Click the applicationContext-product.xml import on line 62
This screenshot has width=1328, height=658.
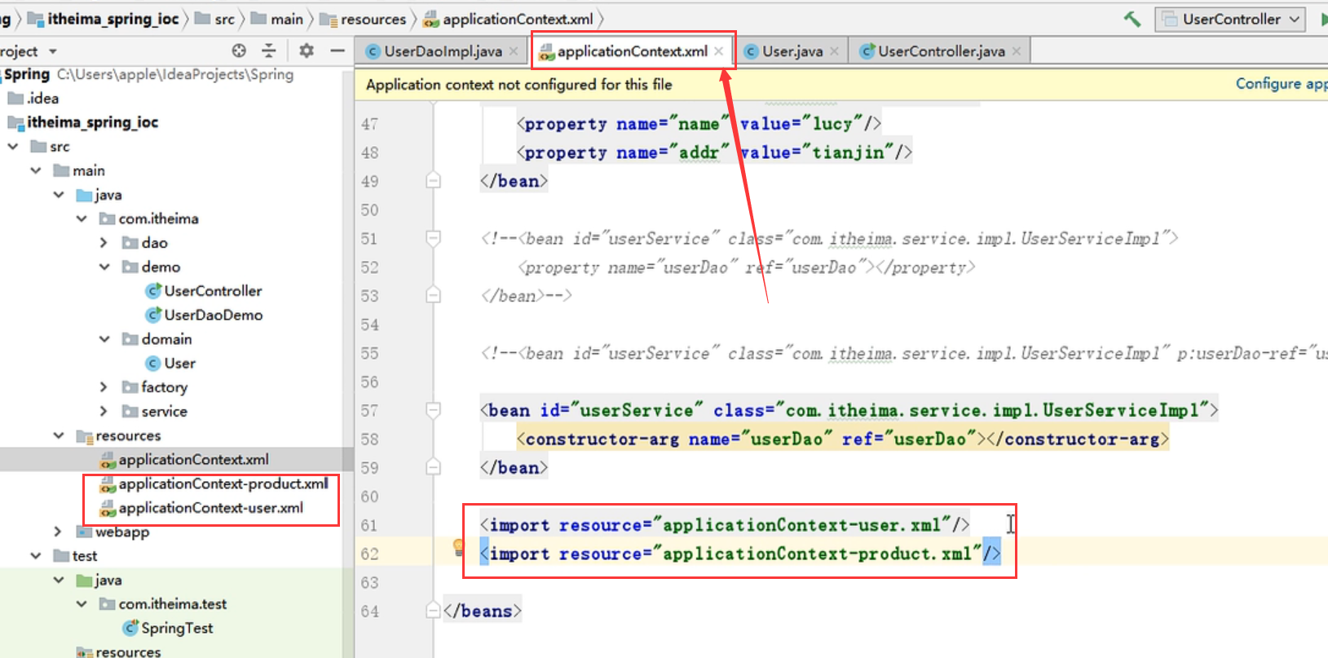coord(740,554)
